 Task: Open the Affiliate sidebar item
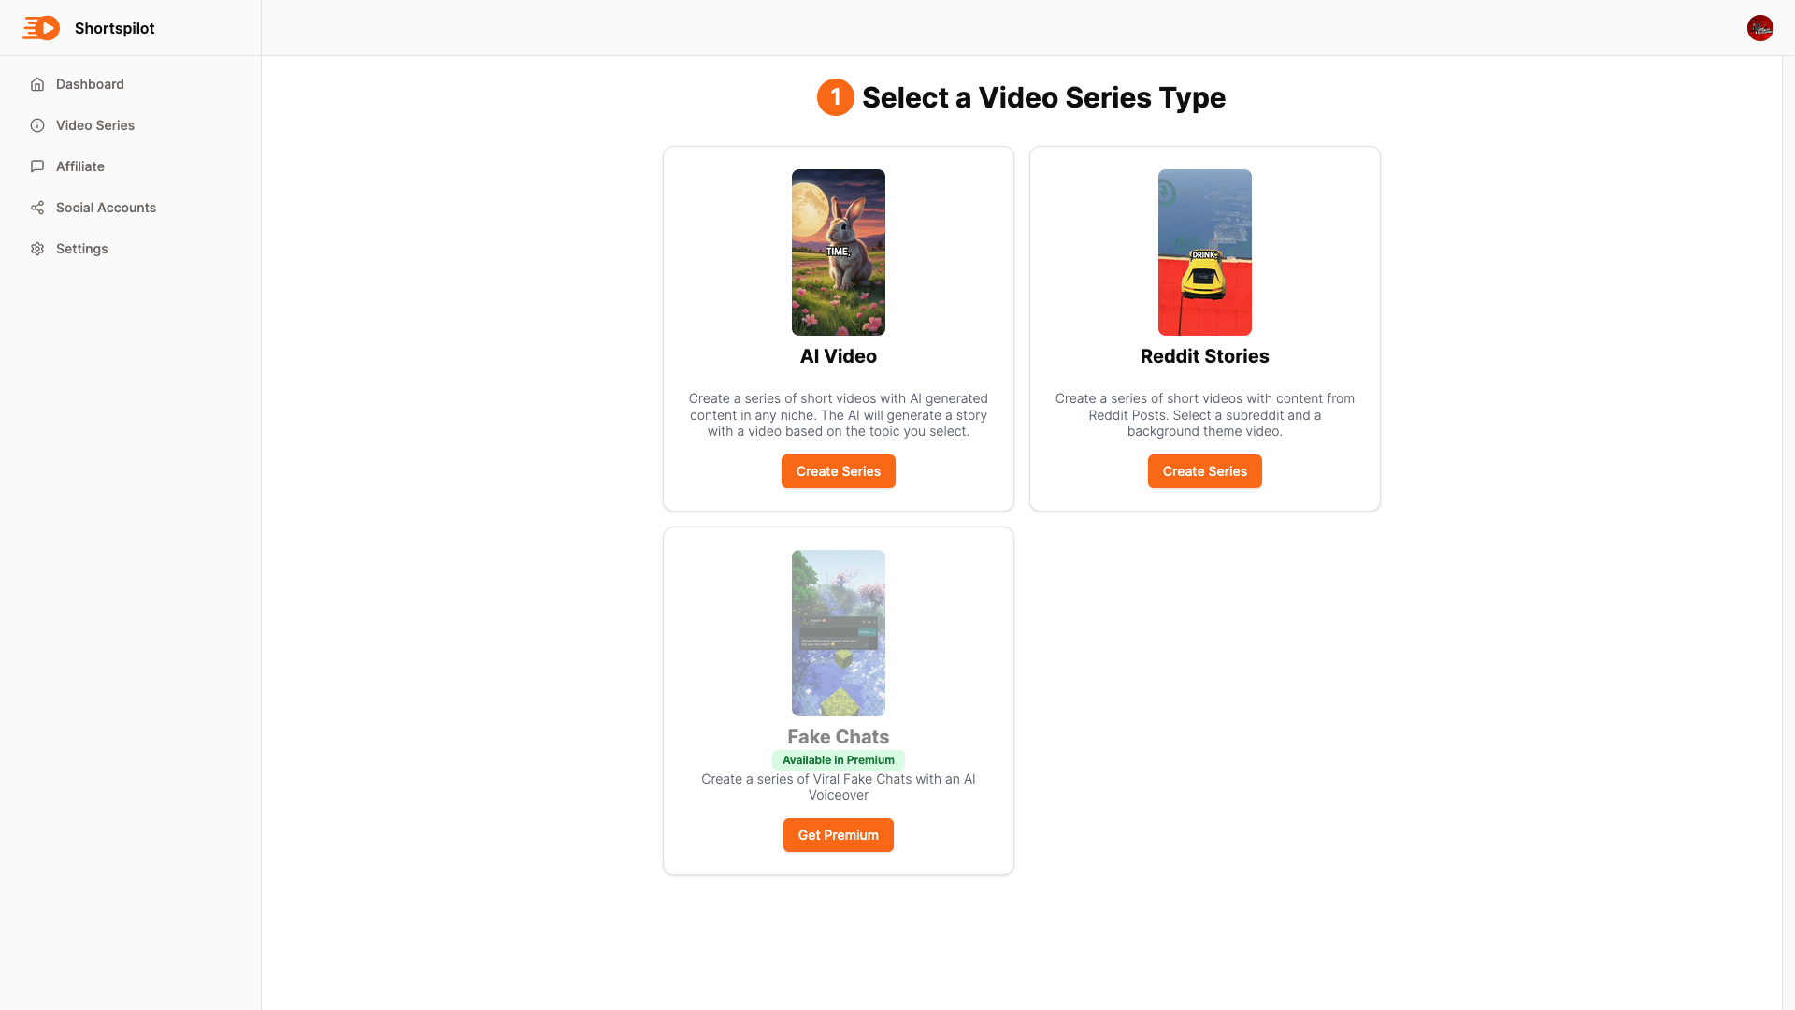pyautogui.click(x=80, y=166)
